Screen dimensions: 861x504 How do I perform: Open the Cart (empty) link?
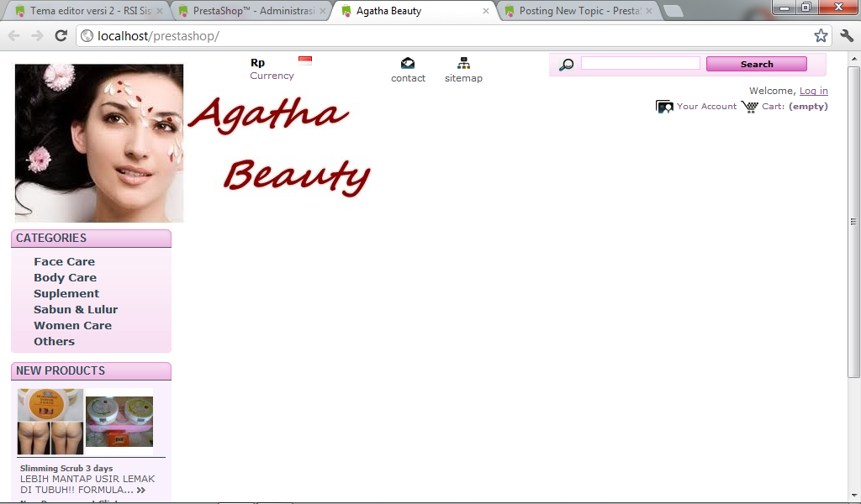[795, 107]
